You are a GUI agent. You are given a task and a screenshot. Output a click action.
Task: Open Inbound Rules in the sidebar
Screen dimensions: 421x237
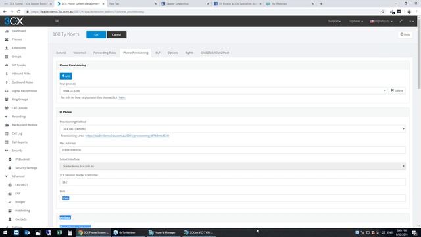21,74
